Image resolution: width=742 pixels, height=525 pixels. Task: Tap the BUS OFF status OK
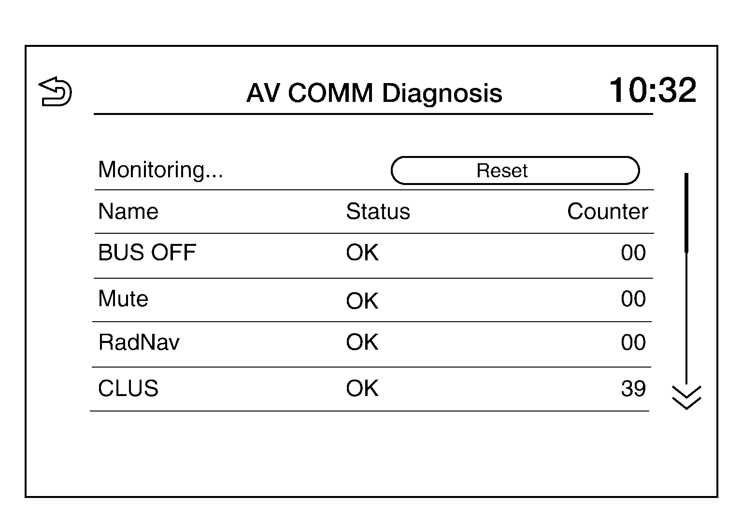[362, 253]
